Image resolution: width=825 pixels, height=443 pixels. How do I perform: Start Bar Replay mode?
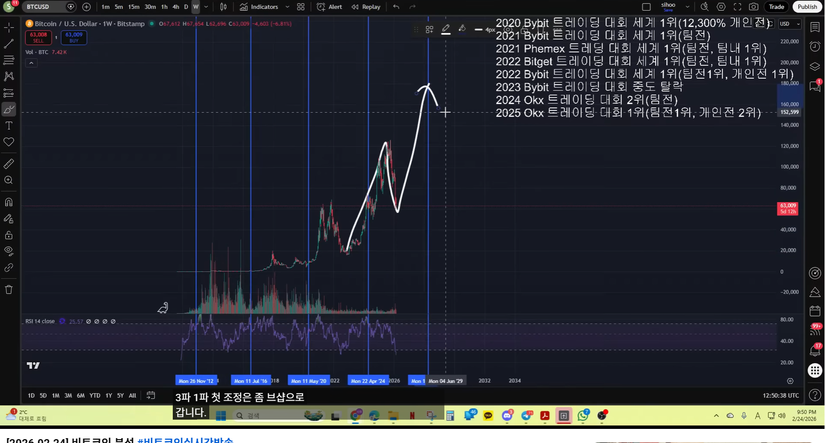pos(366,7)
